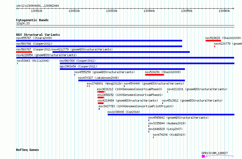Select the tiny red marker under nsv4220779
242x159 pixels.
click(215, 46)
